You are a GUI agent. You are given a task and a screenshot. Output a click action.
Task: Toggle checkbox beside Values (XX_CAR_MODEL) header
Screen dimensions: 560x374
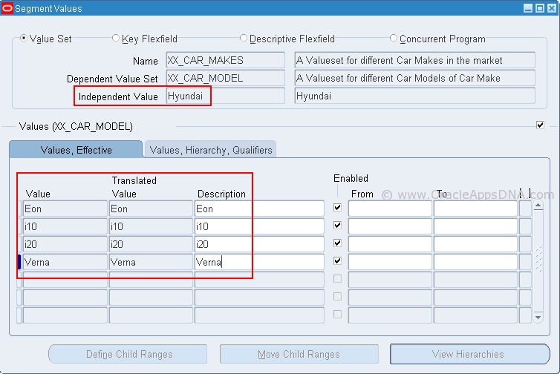pos(541,125)
